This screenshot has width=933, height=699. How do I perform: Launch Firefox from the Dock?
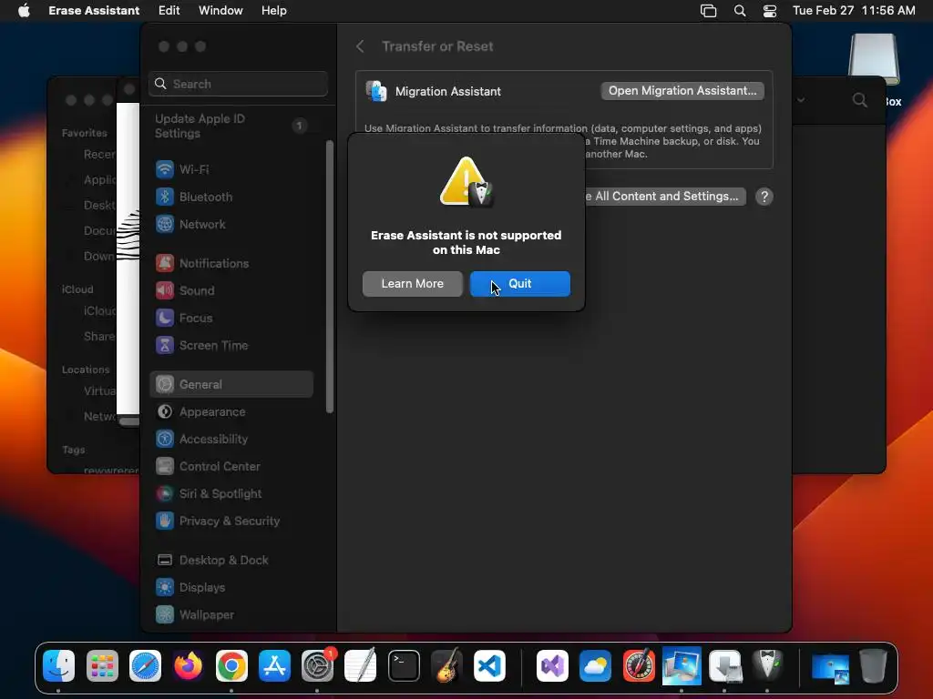(x=188, y=665)
